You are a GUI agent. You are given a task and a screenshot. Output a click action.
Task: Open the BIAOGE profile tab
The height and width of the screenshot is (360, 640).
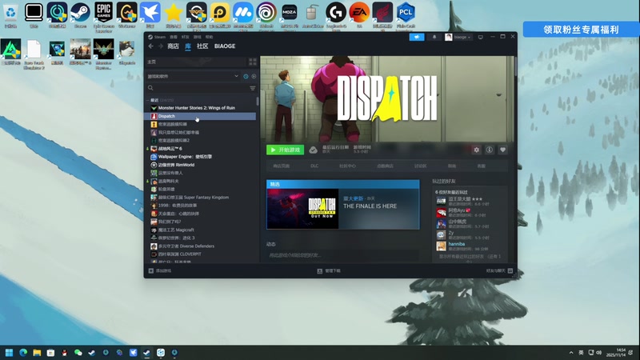coord(225,46)
